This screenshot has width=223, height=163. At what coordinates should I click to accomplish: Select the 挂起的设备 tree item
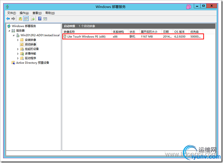coord(32,49)
